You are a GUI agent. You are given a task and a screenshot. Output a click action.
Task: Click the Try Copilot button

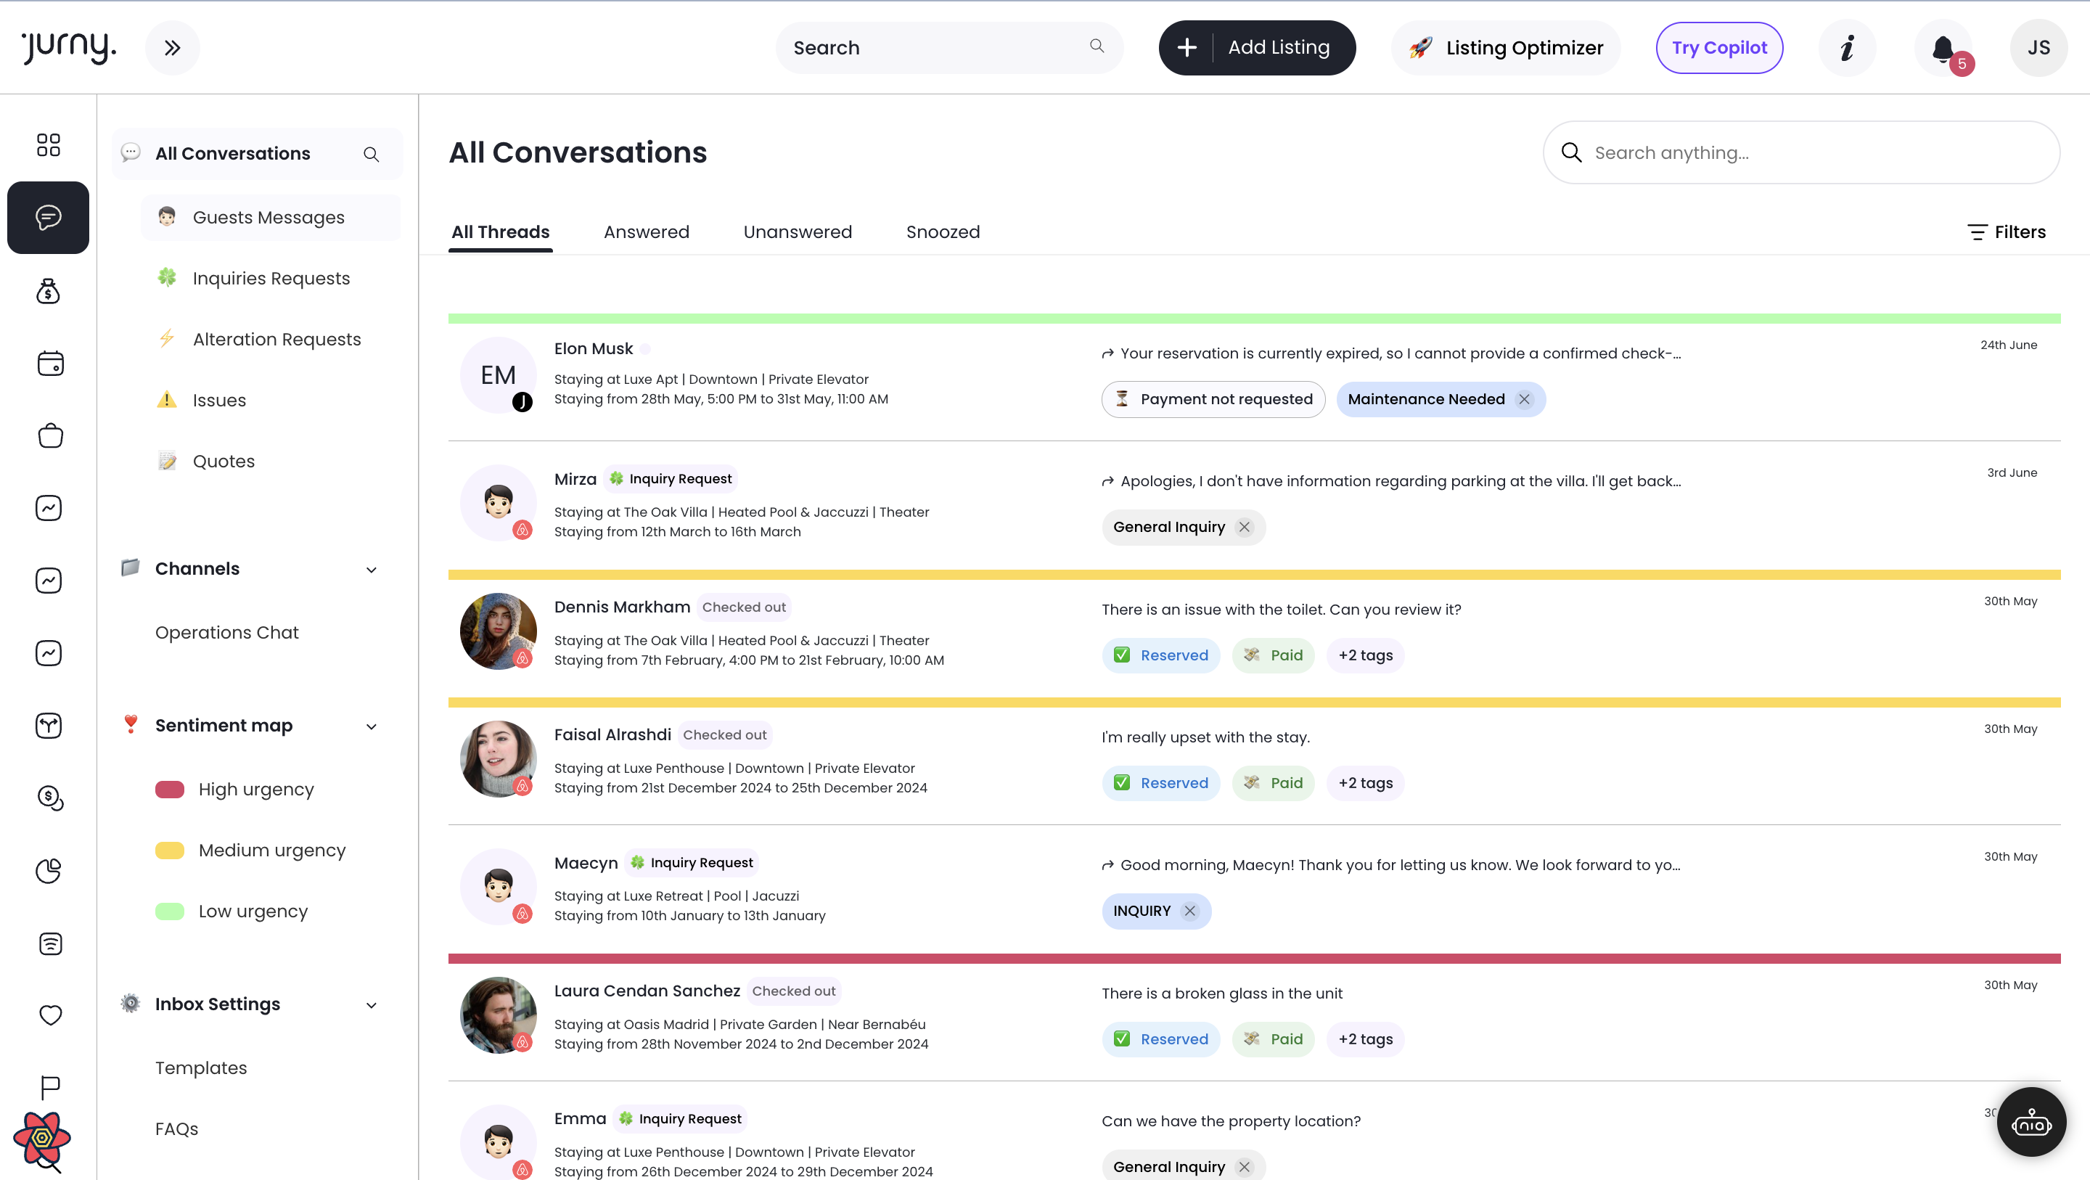(x=1719, y=48)
